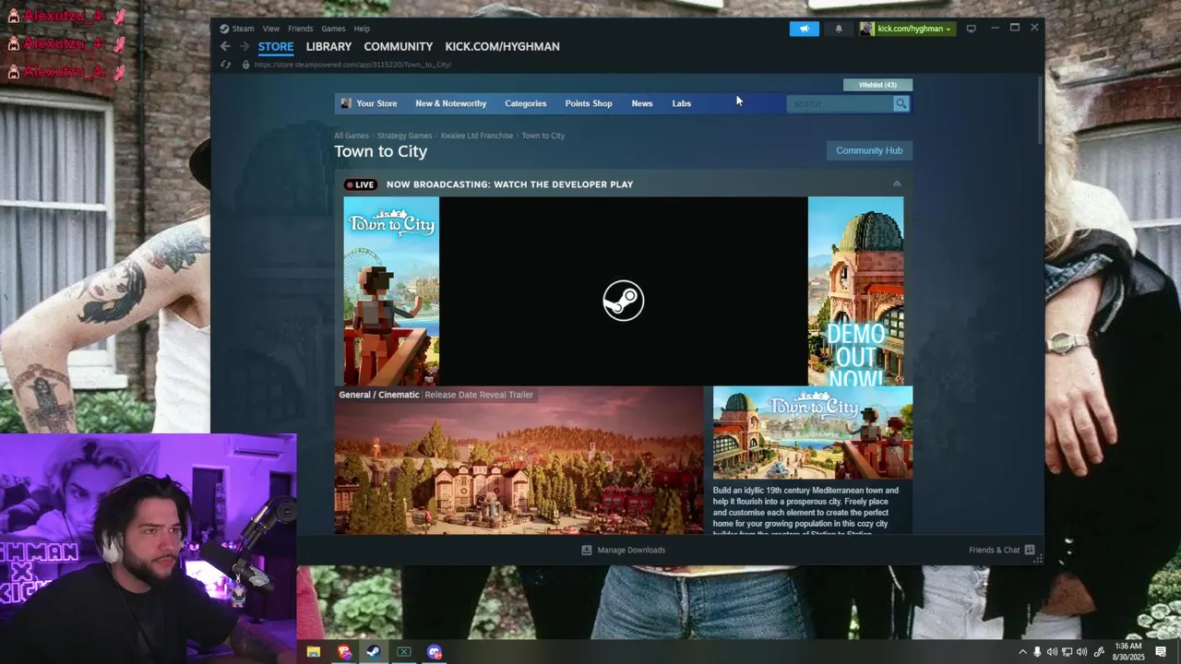Open the Labs link
Image resolution: width=1181 pixels, height=664 pixels.
[x=681, y=103]
